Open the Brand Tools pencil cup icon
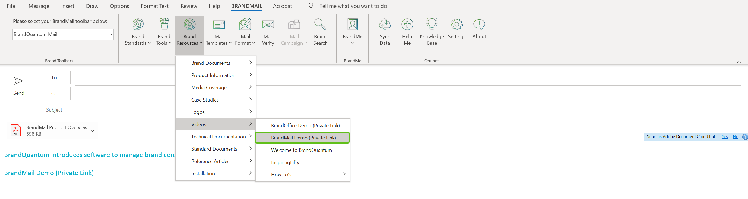Image resolution: width=748 pixels, height=199 pixels. point(164,24)
